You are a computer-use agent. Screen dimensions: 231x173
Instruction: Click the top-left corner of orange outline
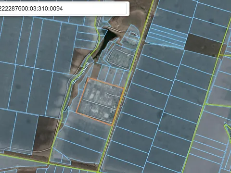(x=89, y=78)
